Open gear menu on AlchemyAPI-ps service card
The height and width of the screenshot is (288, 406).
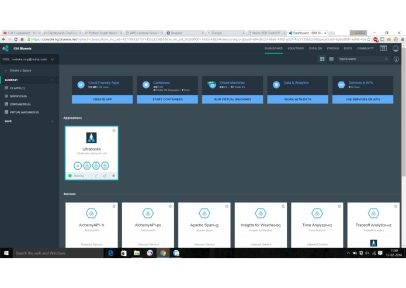click(x=170, y=206)
